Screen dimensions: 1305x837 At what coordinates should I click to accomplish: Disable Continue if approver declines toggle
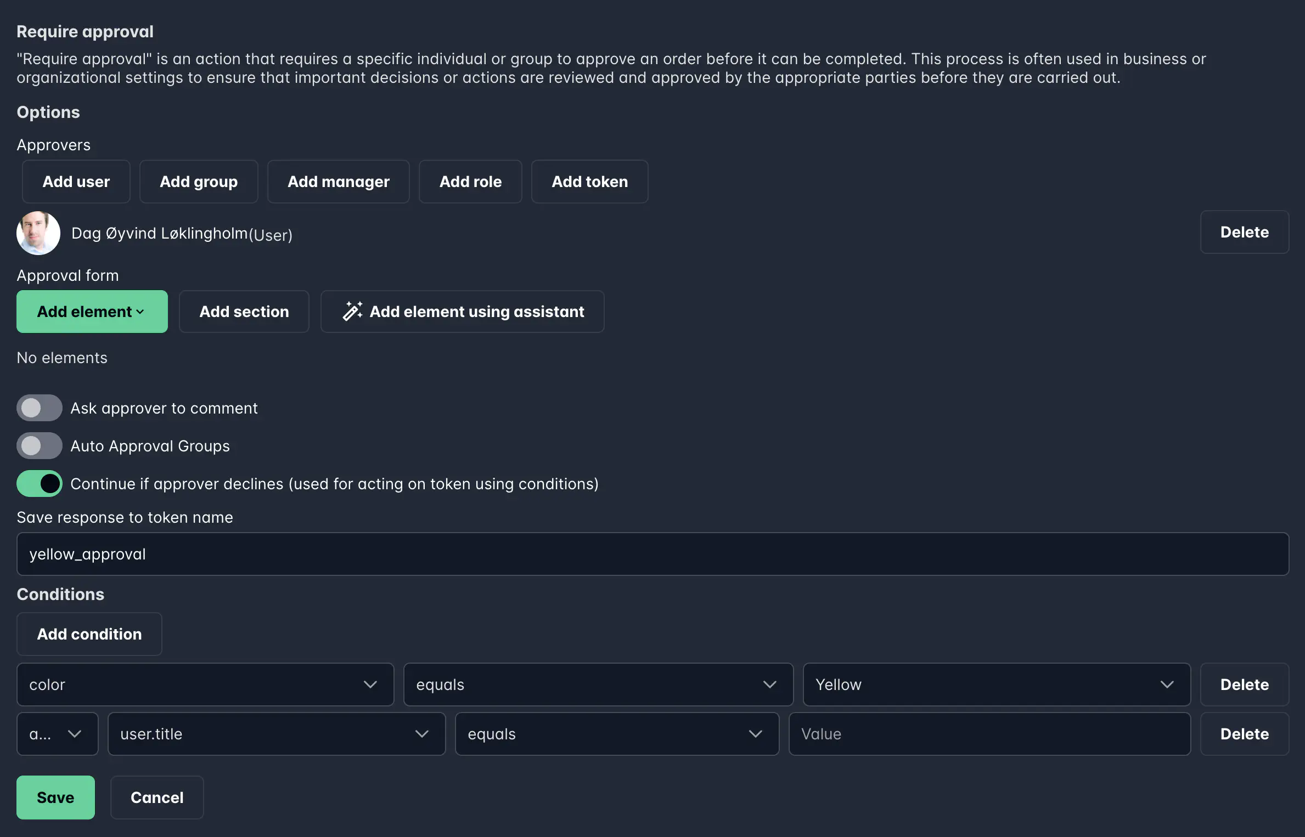tap(39, 483)
